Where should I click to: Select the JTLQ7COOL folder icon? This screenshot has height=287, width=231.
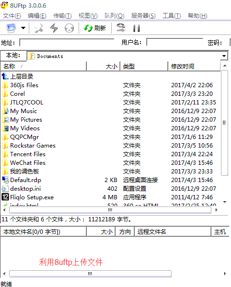(x=5, y=103)
